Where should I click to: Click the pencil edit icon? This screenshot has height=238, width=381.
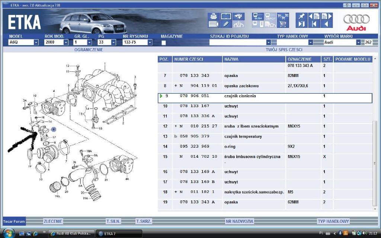226,24
